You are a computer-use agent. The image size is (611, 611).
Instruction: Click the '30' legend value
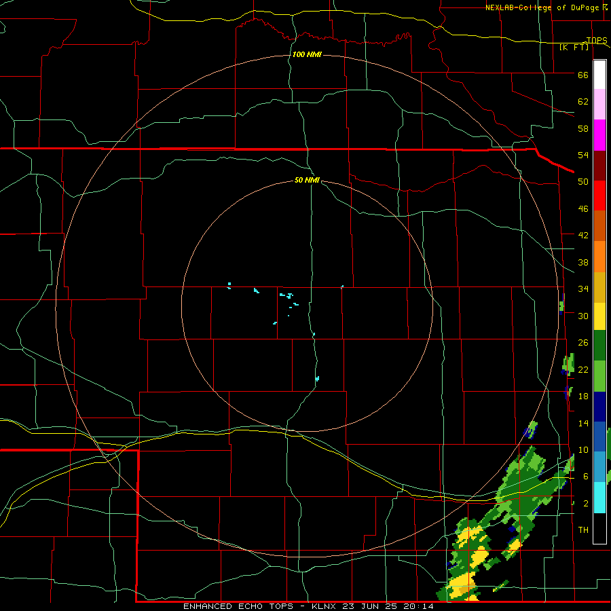pyautogui.click(x=583, y=316)
